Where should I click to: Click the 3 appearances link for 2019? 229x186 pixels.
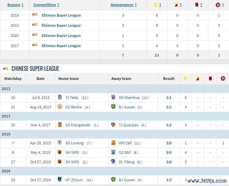click(123, 15)
